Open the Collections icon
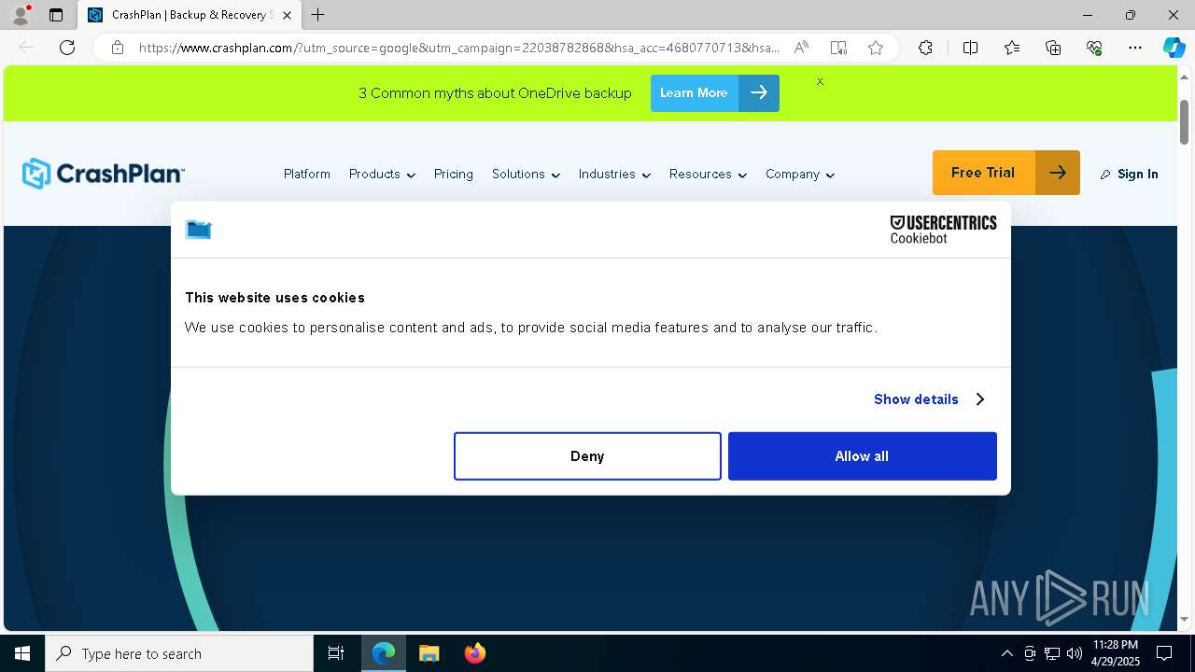1195x672 pixels. pyautogui.click(x=1053, y=48)
